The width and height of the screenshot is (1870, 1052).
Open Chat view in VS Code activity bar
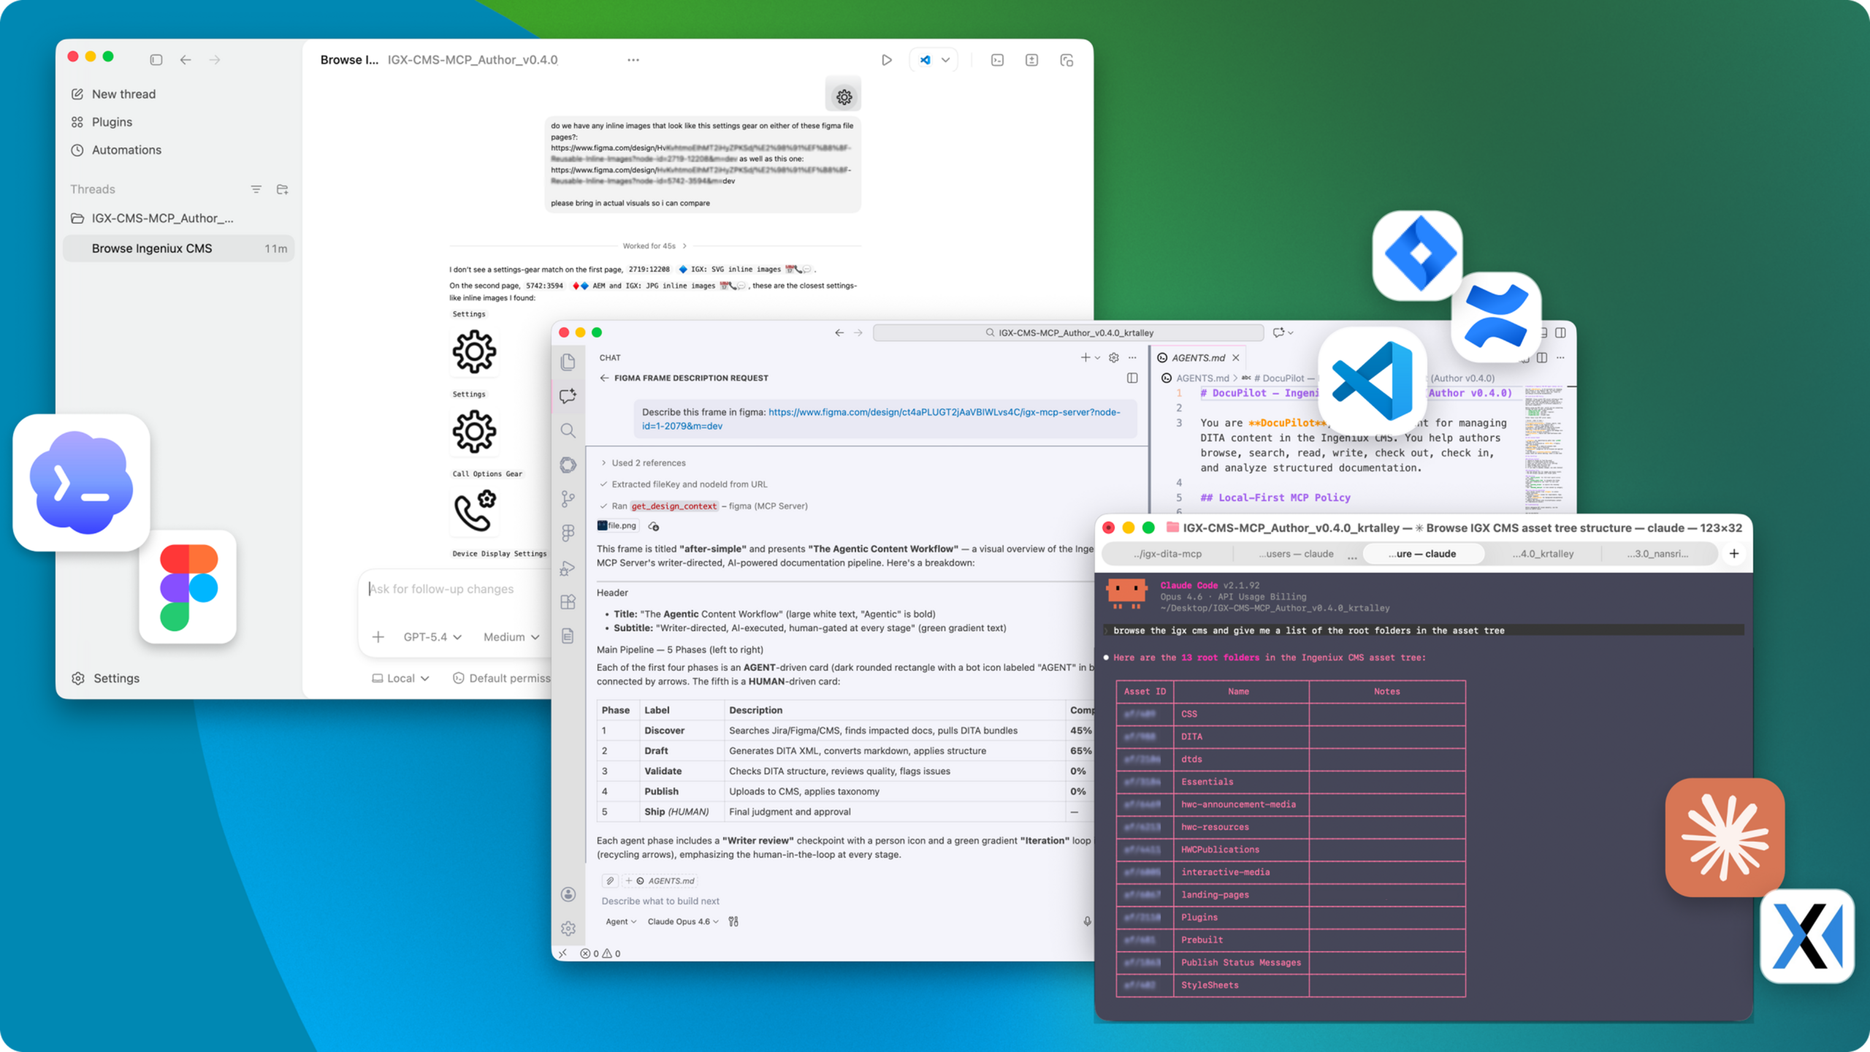pos(568,396)
